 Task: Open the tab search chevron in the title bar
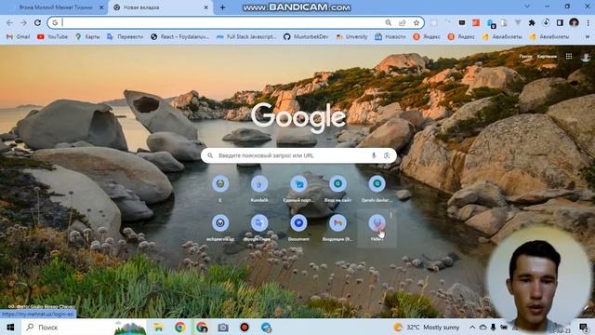527,7
